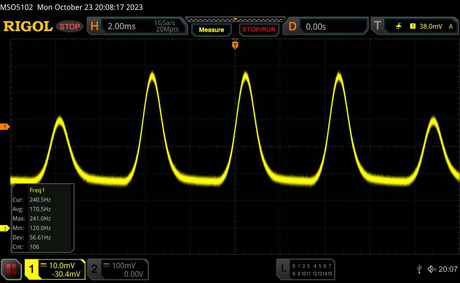Click the waveform memory position bar
Screen dimensions: 460x283
[235, 19]
